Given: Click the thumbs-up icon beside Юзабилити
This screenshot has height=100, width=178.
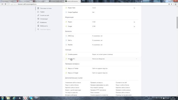Looking at the screenshot, I should coord(38,22).
